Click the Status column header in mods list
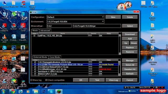Image resolution: width=168 pixels, height=94 pixels. 109,33
